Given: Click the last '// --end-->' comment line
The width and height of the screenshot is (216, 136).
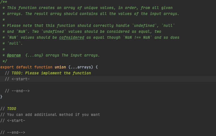Looking at the screenshot, I should click(x=13, y=132).
